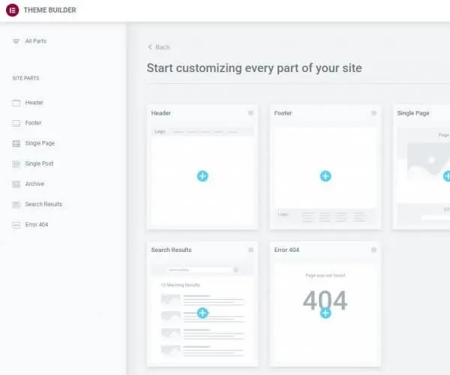Add a new Error 404 template

(325, 313)
